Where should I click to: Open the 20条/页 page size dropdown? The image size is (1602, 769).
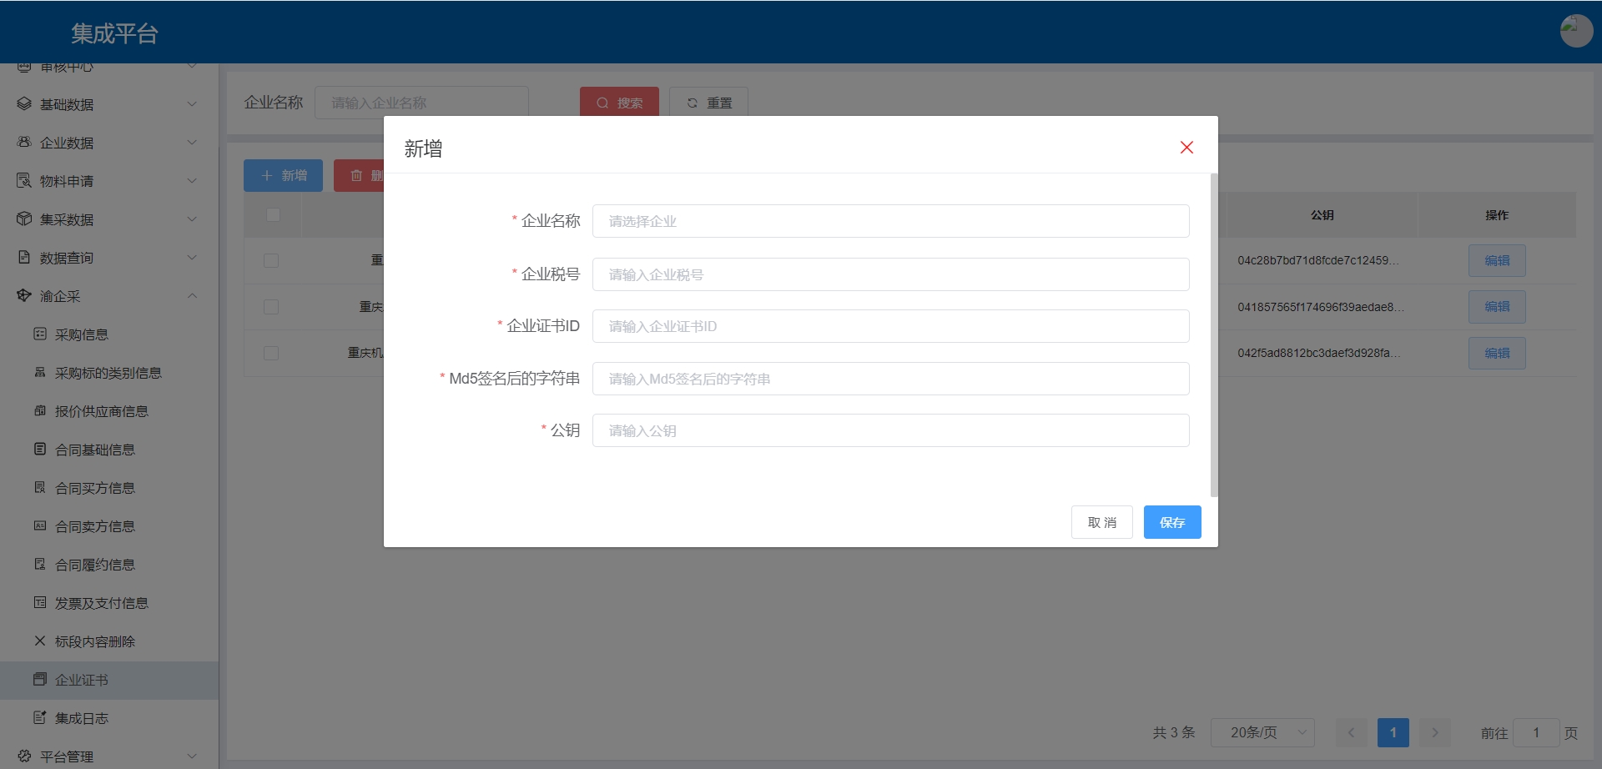[x=1262, y=732]
